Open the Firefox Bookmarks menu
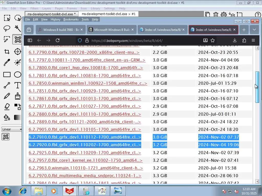Screen dimensions: 262x196 (x=71, y=19)
